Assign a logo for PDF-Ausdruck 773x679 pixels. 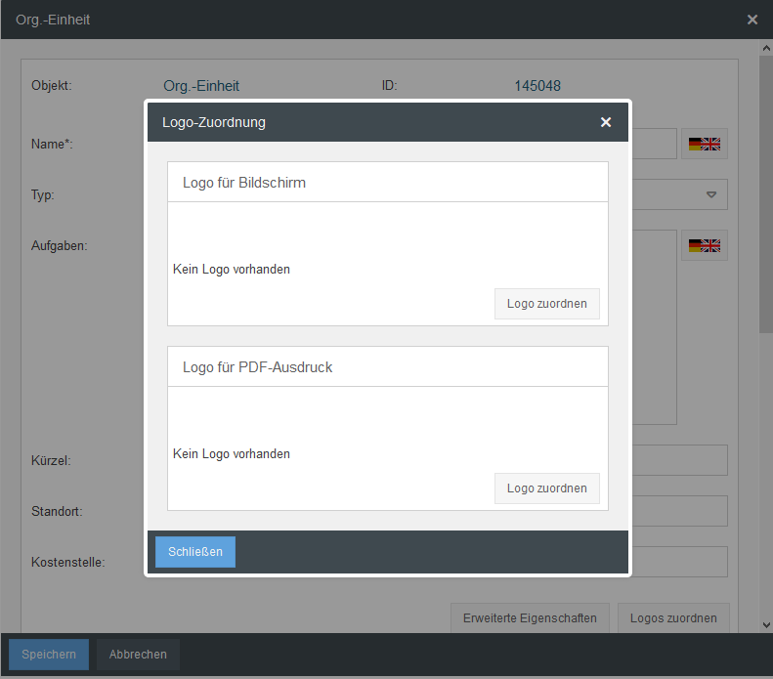[546, 488]
